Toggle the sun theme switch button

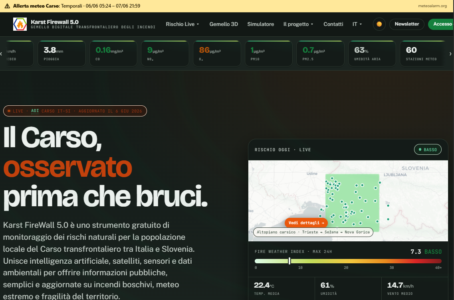pyautogui.click(x=379, y=24)
